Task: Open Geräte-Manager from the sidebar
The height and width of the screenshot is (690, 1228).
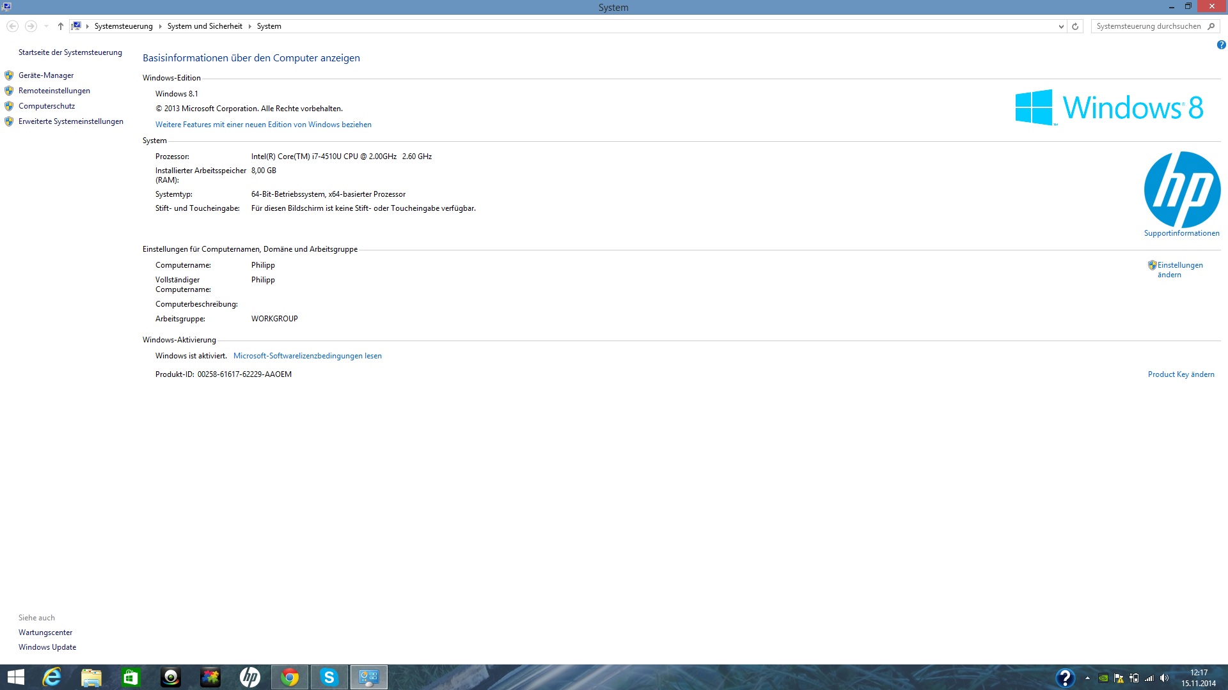Action: [46, 75]
